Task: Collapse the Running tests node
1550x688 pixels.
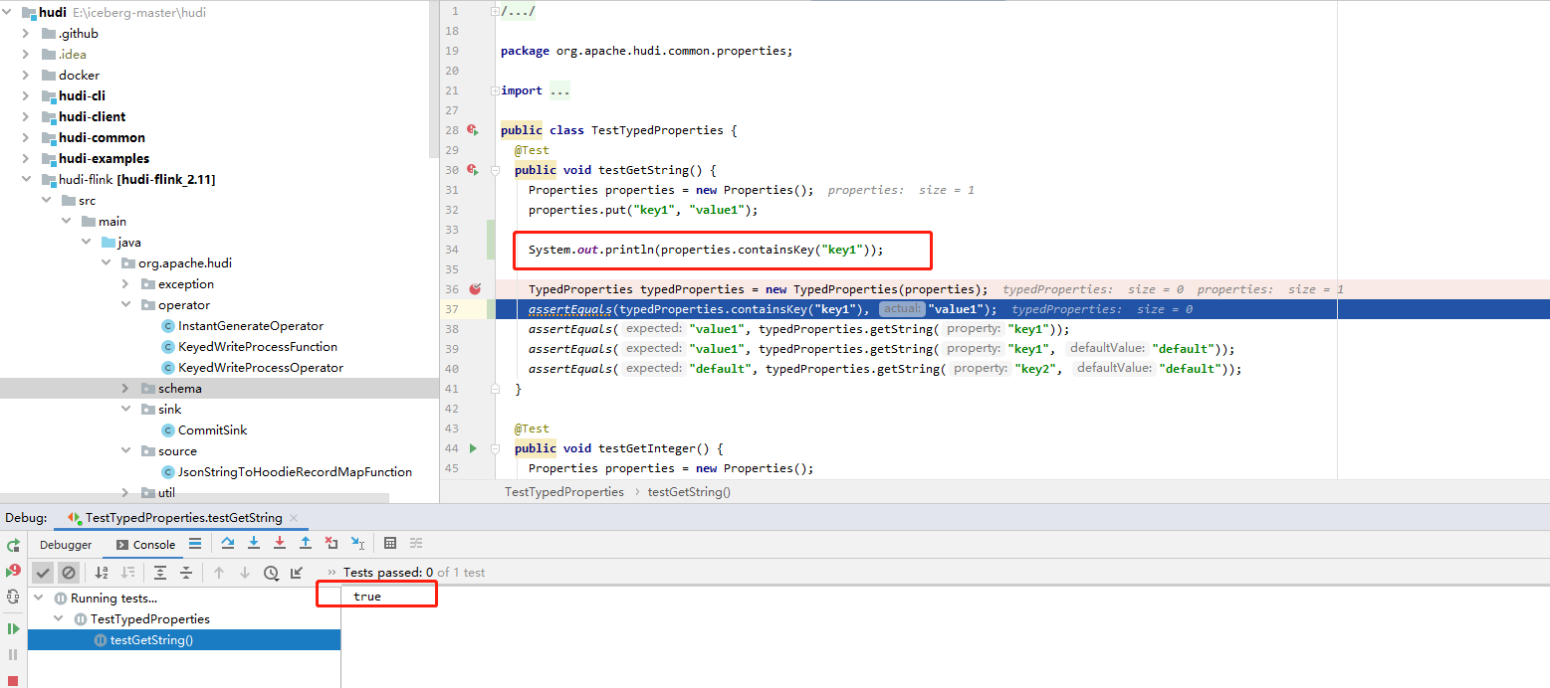Action: pyautogui.click(x=39, y=599)
